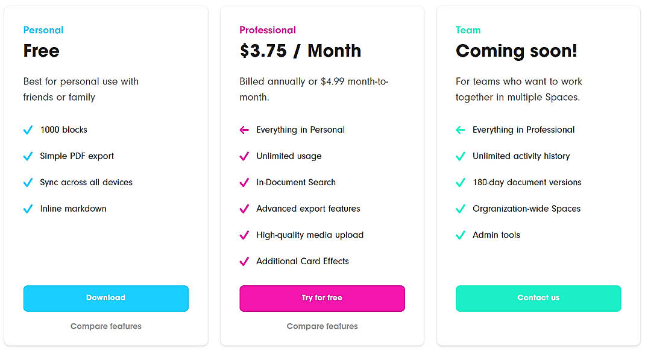Click the checkmark beside "Unlimited activity history"
Image resolution: width=645 pixels, height=351 pixels.
pos(461,156)
